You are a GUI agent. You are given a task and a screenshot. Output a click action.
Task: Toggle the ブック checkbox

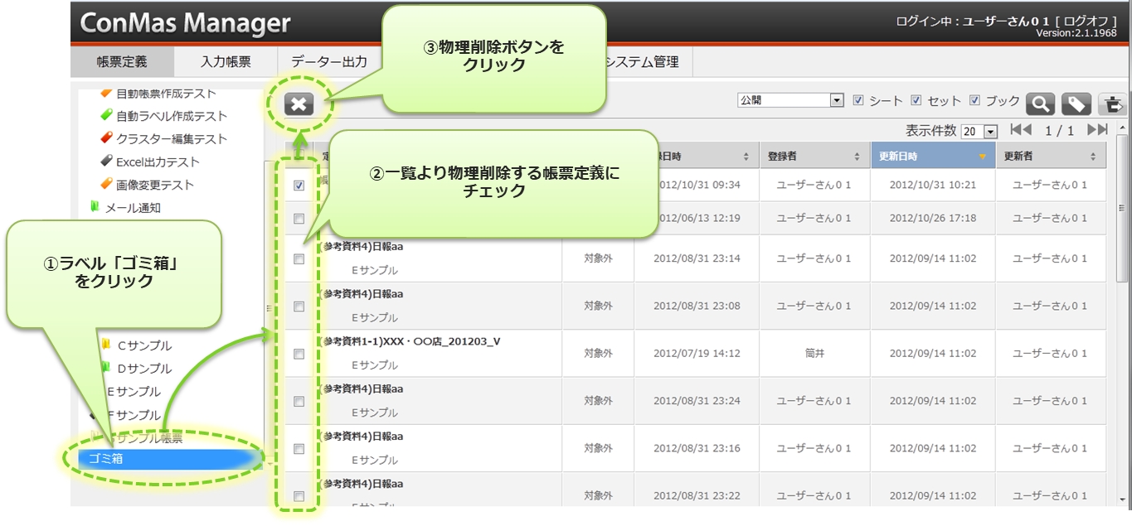[974, 100]
